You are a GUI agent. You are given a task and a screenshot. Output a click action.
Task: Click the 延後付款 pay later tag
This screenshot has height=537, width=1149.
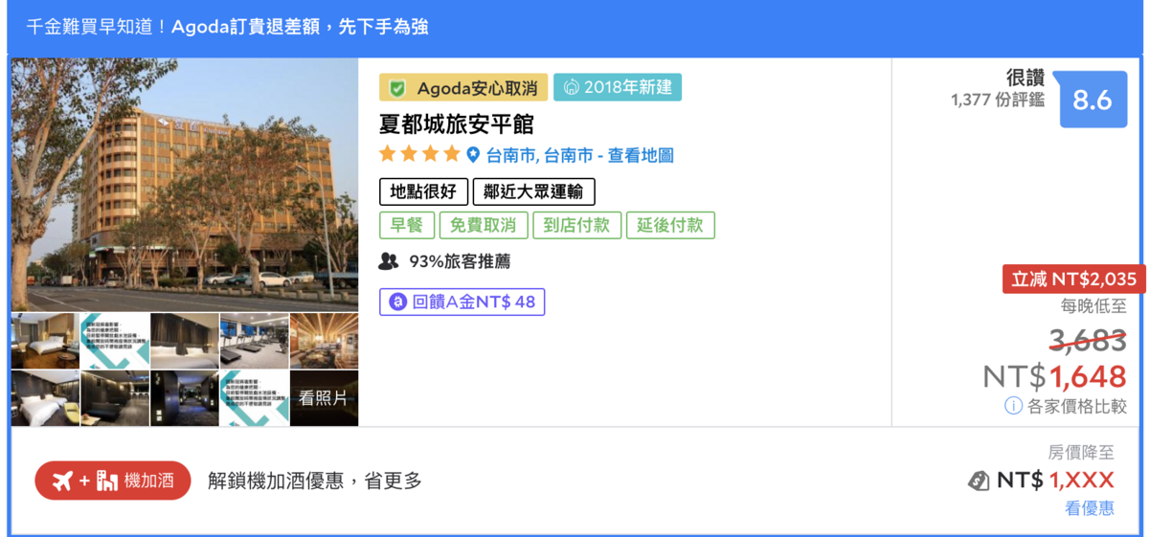[x=670, y=225]
